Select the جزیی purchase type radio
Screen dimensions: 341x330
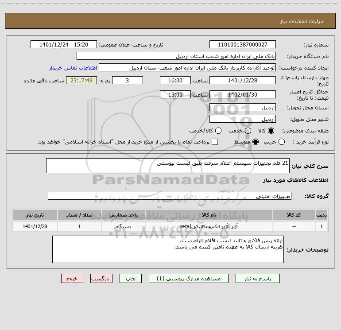coord(282,142)
